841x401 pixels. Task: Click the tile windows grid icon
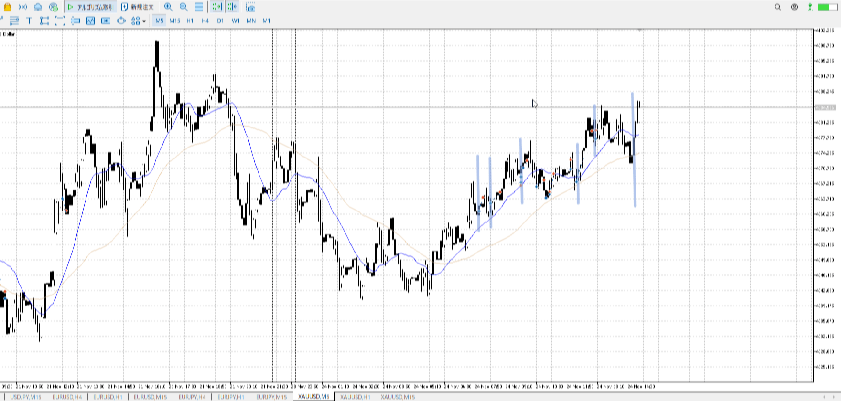click(x=199, y=7)
